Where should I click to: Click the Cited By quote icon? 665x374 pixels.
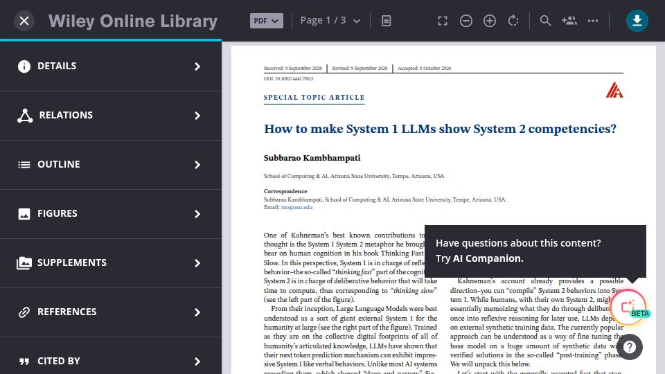coord(24,362)
